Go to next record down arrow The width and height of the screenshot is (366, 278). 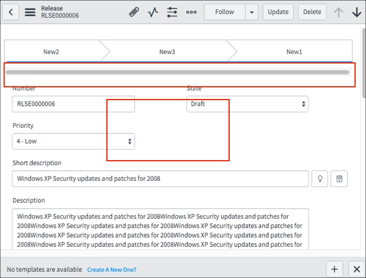click(x=357, y=12)
